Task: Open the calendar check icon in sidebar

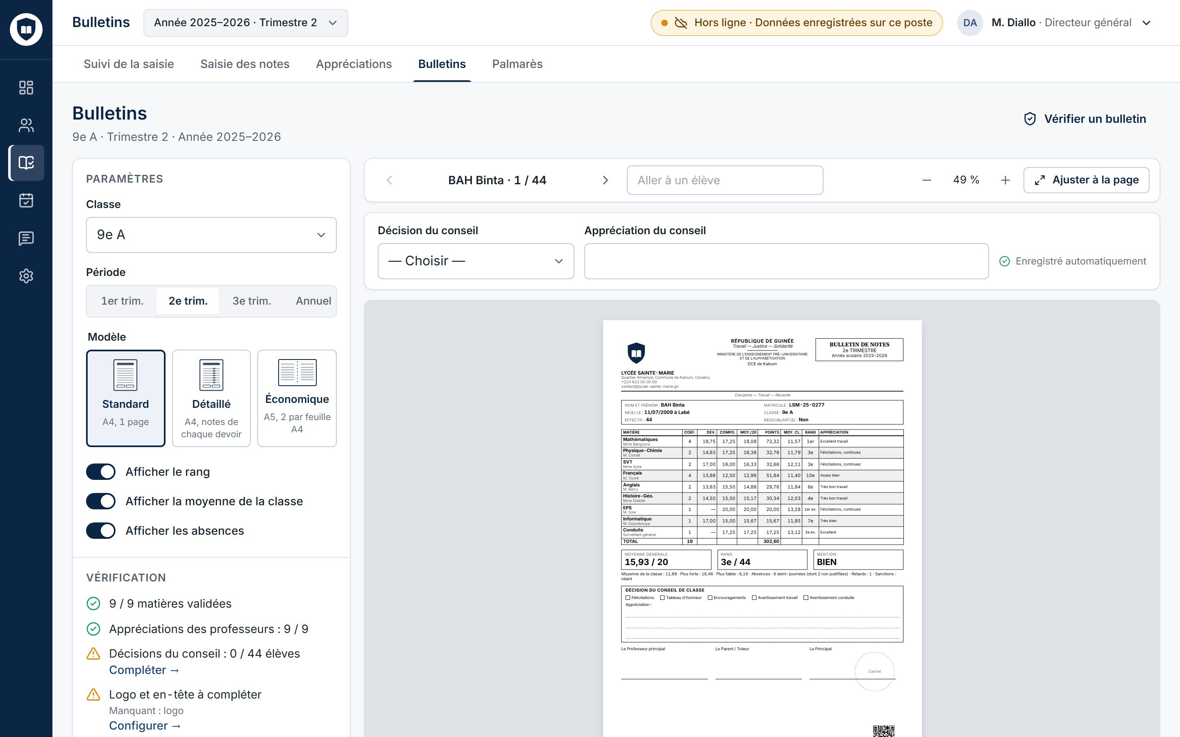Action: (x=26, y=200)
